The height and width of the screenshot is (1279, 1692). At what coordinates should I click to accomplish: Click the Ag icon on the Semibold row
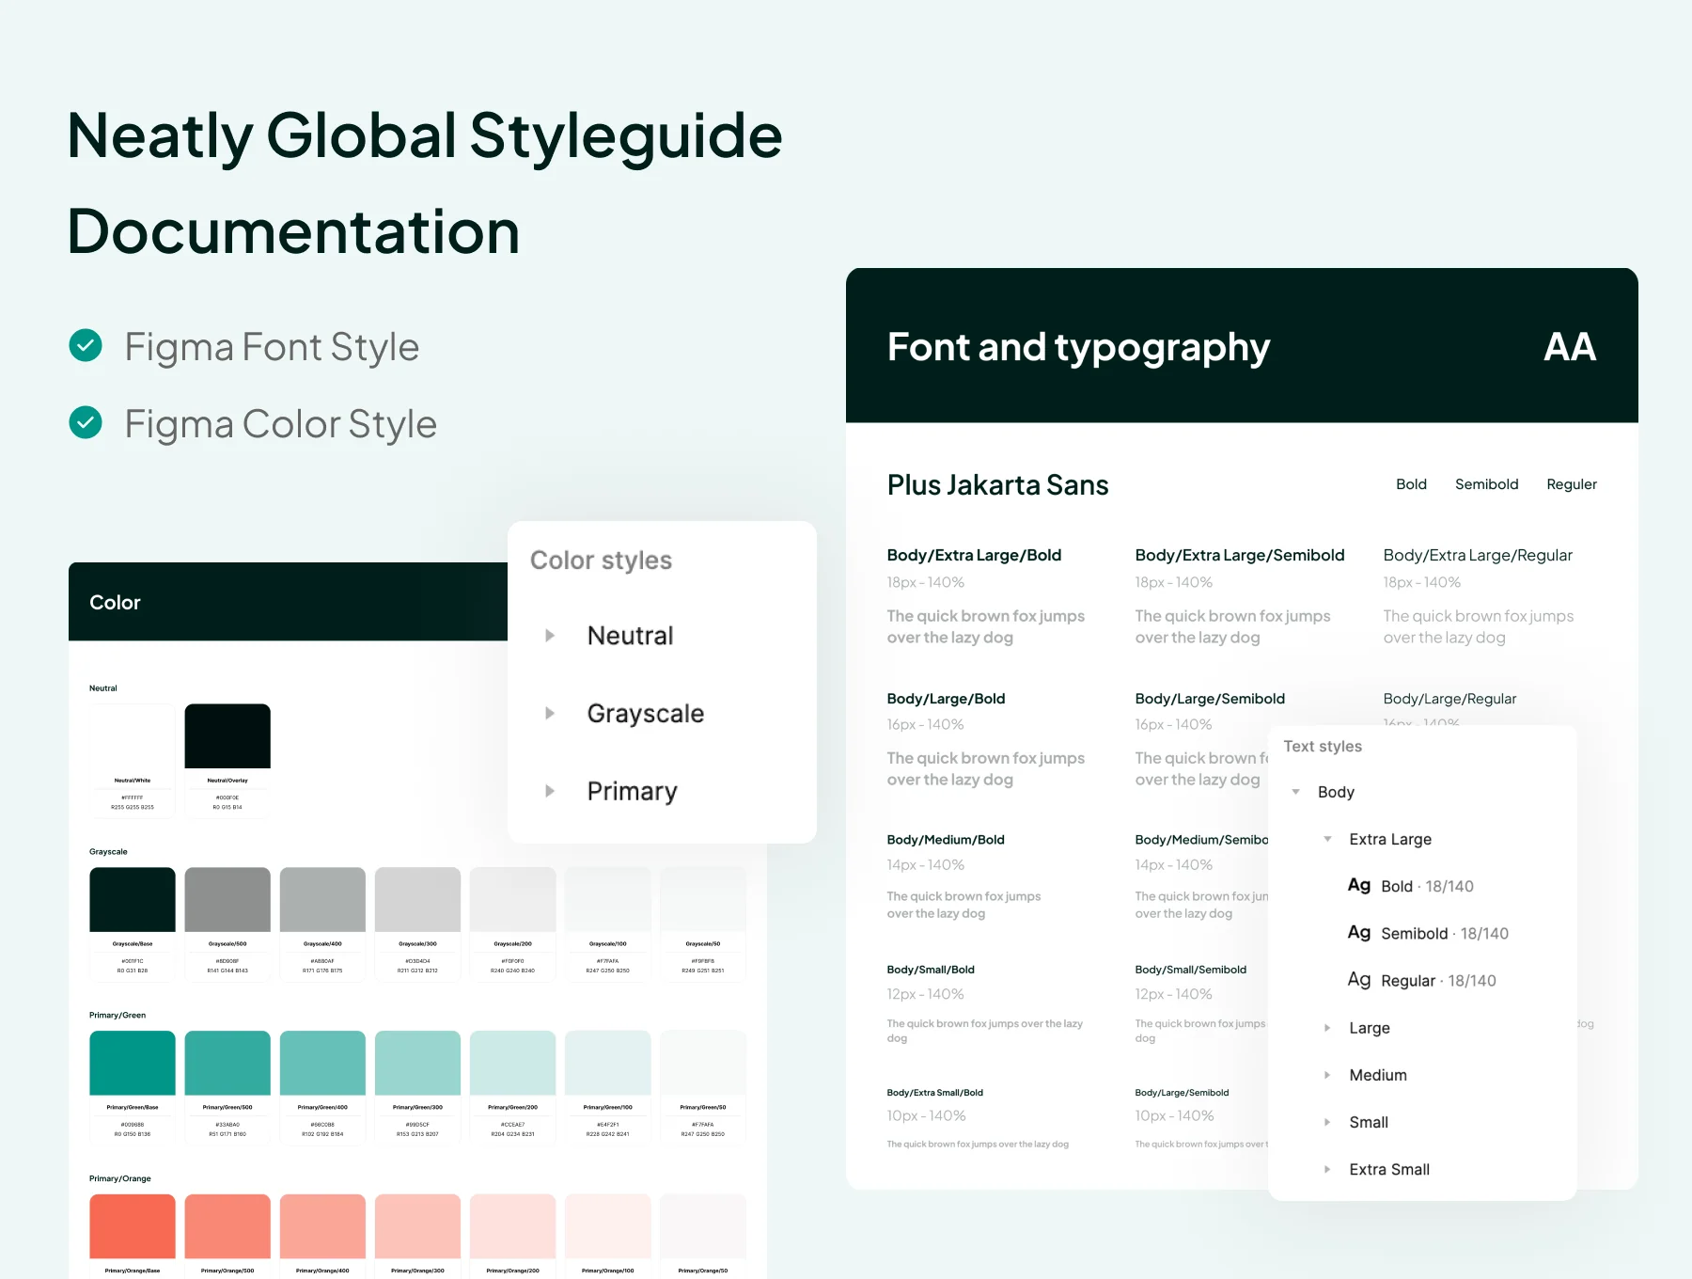point(1359,932)
